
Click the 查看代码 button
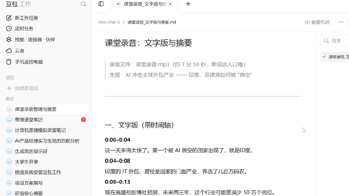point(317,22)
